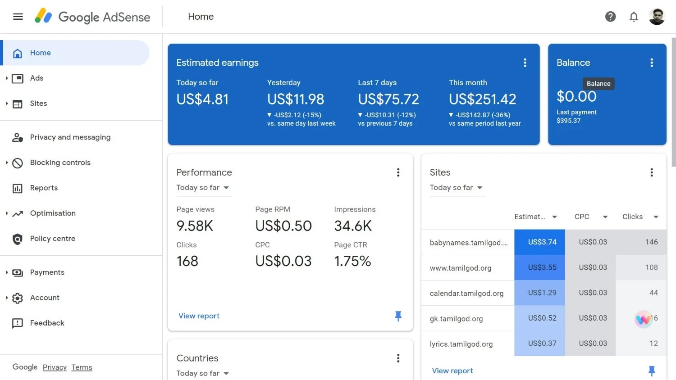Click the Optimisation icon in the sidebar
Viewport: 676px width, 380px height.
click(17, 213)
